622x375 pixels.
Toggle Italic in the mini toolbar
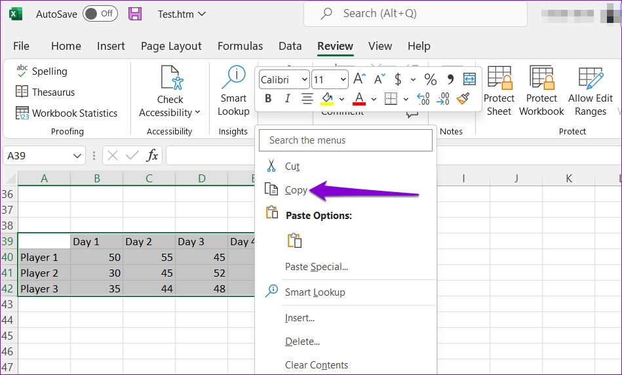pyautogui.click(x=287, y=98)
